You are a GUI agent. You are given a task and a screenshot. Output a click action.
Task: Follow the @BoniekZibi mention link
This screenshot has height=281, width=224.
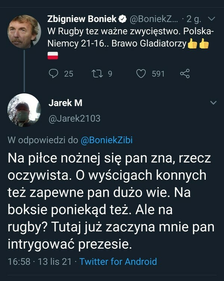pos(107,140)
